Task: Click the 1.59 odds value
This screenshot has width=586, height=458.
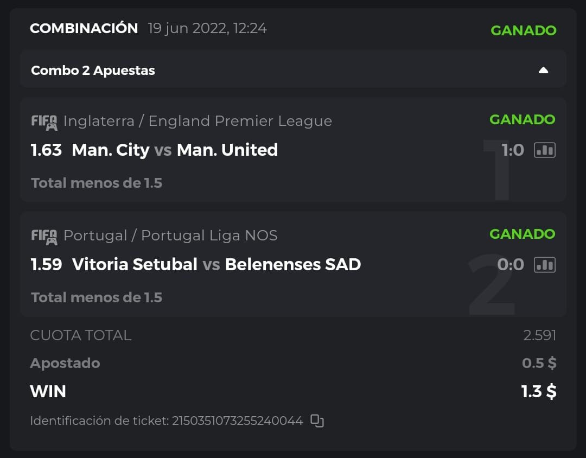Action: coord(46,264)
